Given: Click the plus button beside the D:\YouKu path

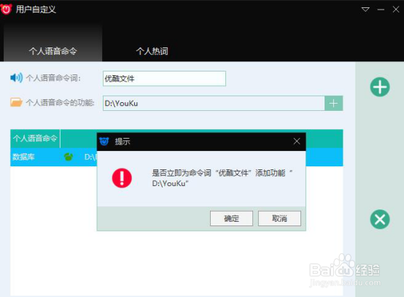Looking at the screenshot, I should pos(333,104).
